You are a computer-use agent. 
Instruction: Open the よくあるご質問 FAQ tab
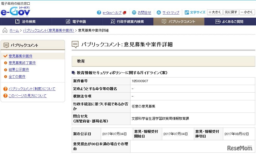230,22
